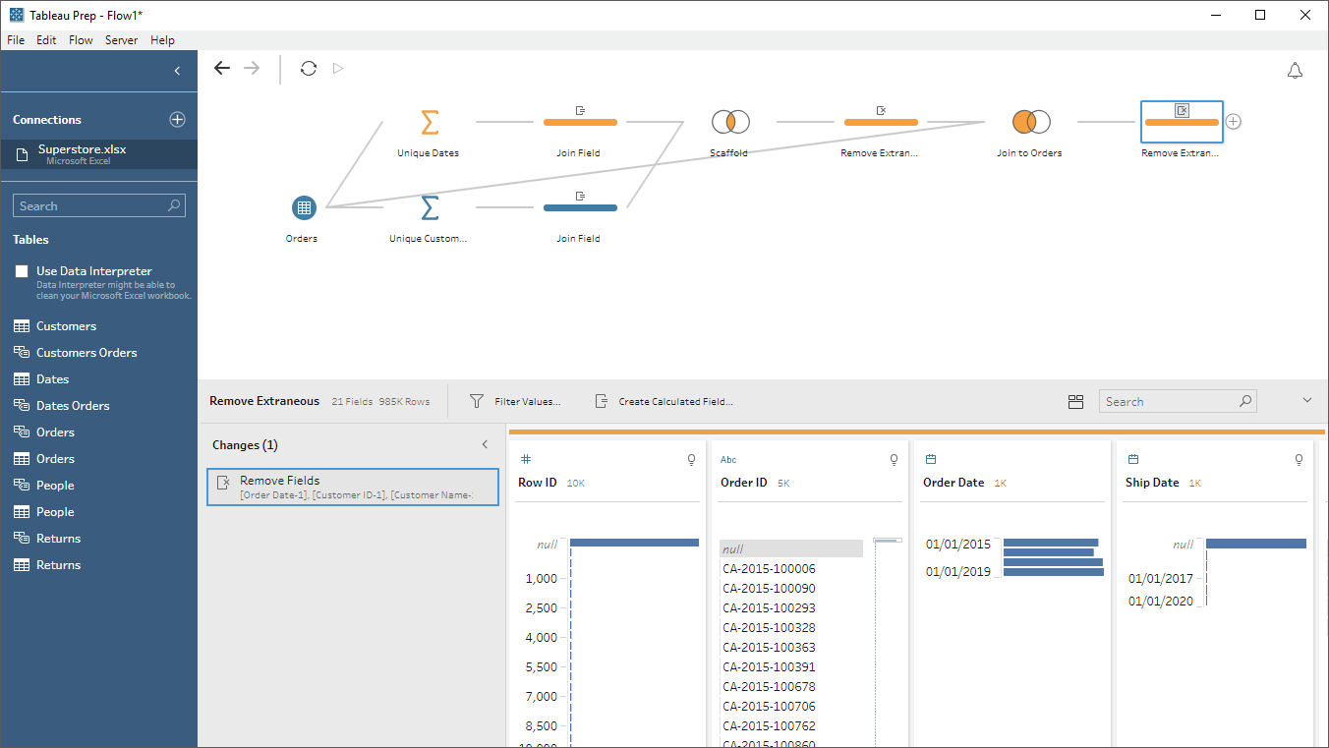Add a step with the flow plus button
The height and width of the screenshot is (748, 1329).
(x=1234, y=122)
